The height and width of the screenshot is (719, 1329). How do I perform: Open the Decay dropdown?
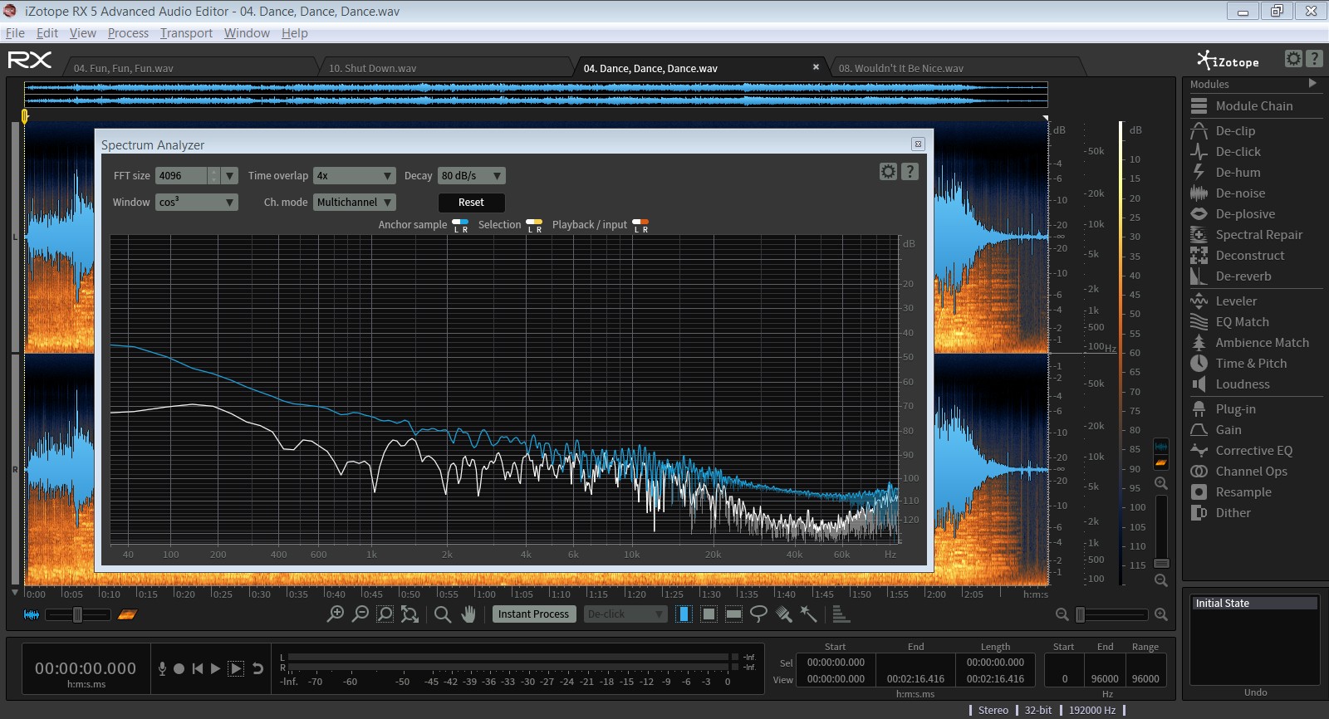point(472,176)
